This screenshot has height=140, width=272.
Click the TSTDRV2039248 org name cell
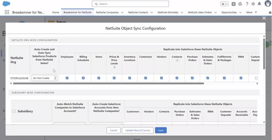[x=19, y=78]
